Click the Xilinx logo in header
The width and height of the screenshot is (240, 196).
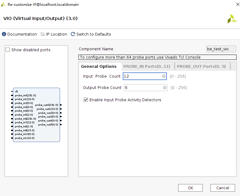click(232, 19)
